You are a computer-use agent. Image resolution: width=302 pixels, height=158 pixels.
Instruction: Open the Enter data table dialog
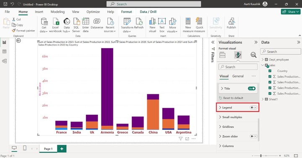(x=86, y=25)
